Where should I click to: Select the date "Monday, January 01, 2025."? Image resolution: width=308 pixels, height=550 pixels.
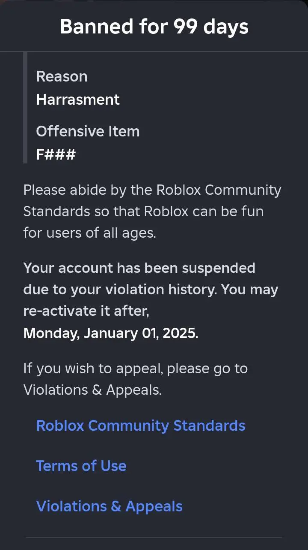pos(111,333)
